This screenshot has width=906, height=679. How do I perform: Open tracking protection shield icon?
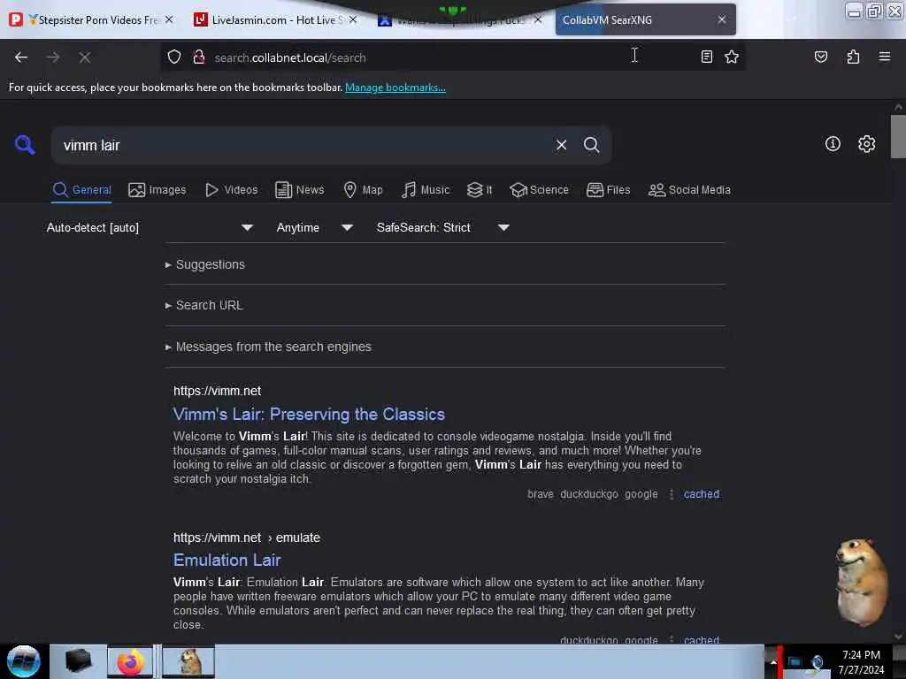click(174, 57)
